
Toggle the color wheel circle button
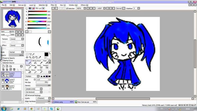click(27, 8)
